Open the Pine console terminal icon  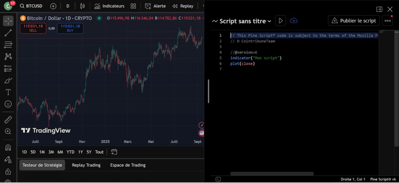(x=218, y=179)
